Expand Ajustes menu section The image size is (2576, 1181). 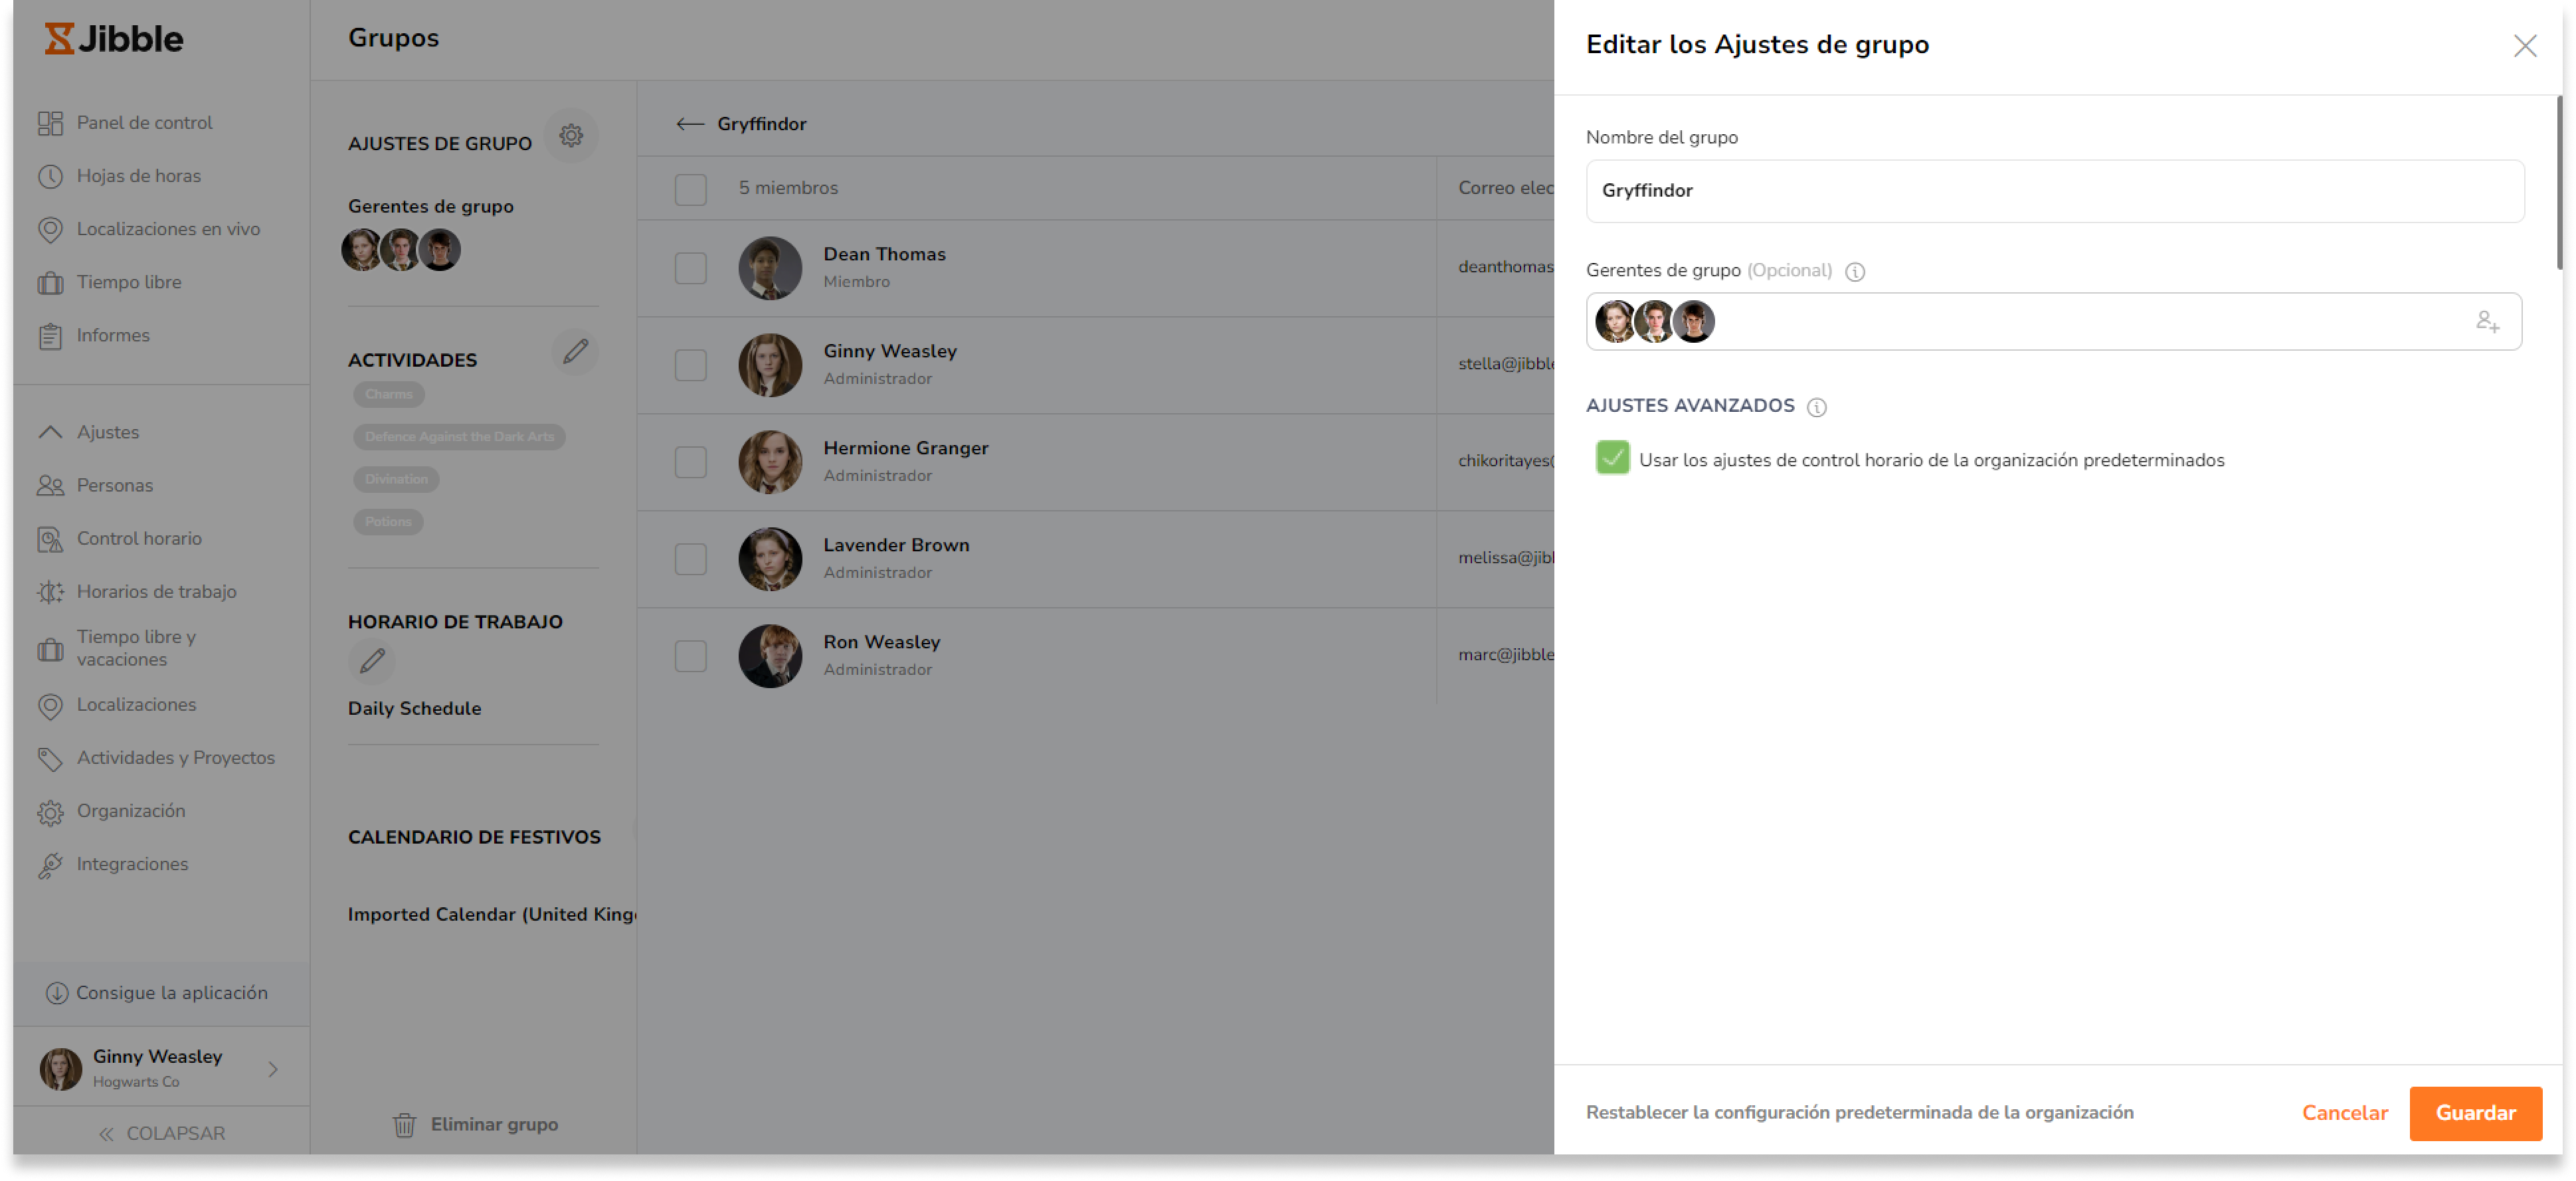(107, 430)
